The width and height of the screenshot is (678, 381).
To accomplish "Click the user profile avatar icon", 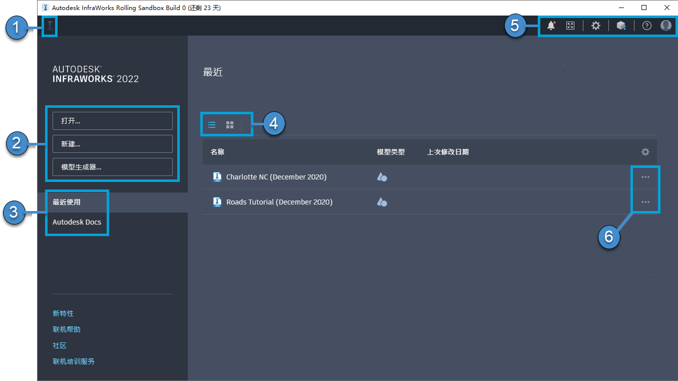I will (666, 25).
